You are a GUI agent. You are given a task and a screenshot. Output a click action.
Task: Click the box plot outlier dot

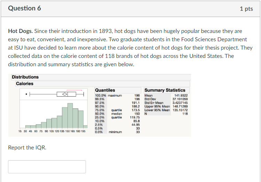[x=26, y=94]
